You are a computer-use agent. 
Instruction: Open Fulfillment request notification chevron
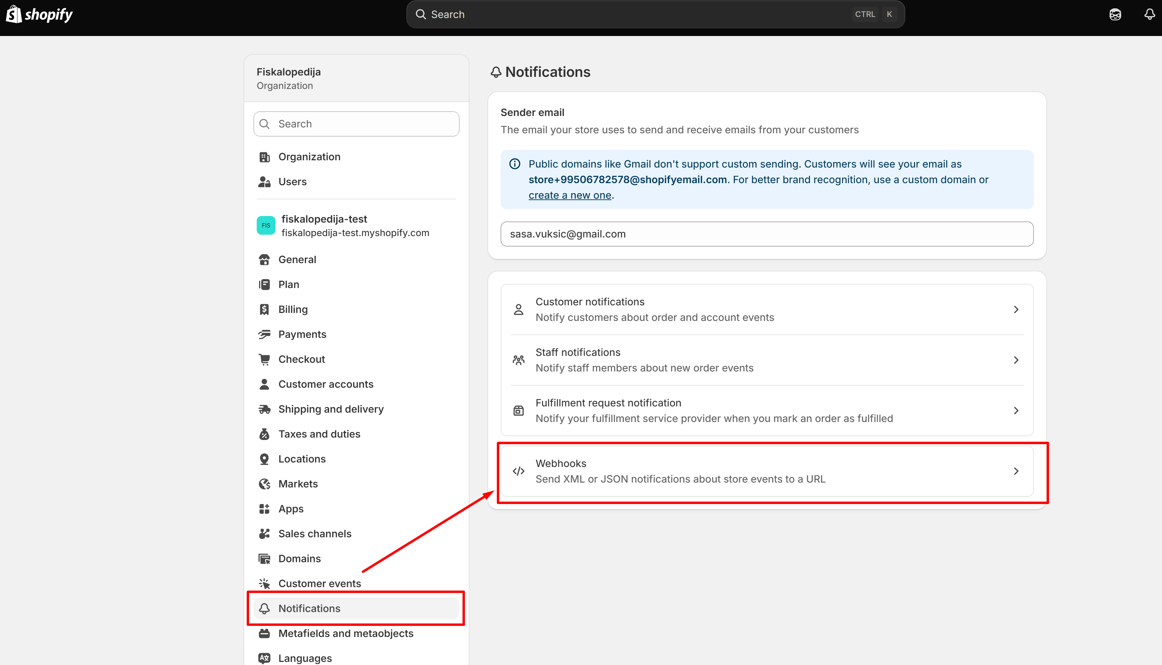pyautogui.click(x=1016, y=411)
